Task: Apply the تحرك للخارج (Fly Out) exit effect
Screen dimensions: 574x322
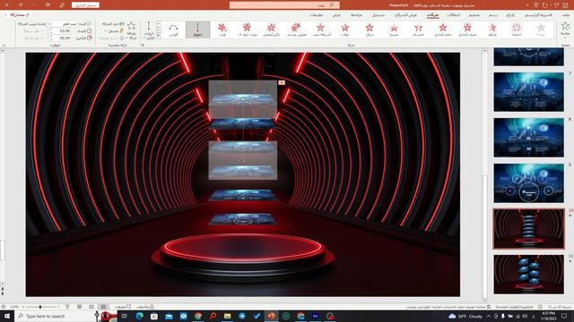Action: 467,30
